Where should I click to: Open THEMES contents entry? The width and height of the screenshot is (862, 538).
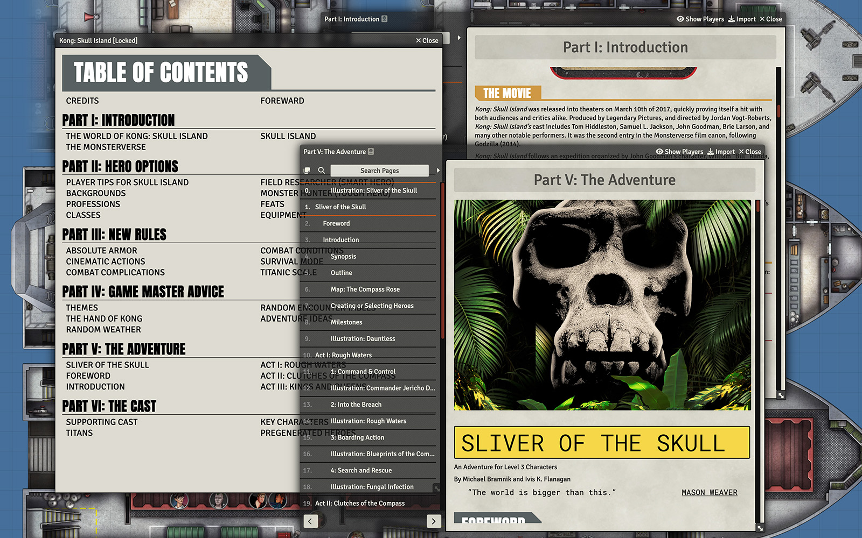82,308
